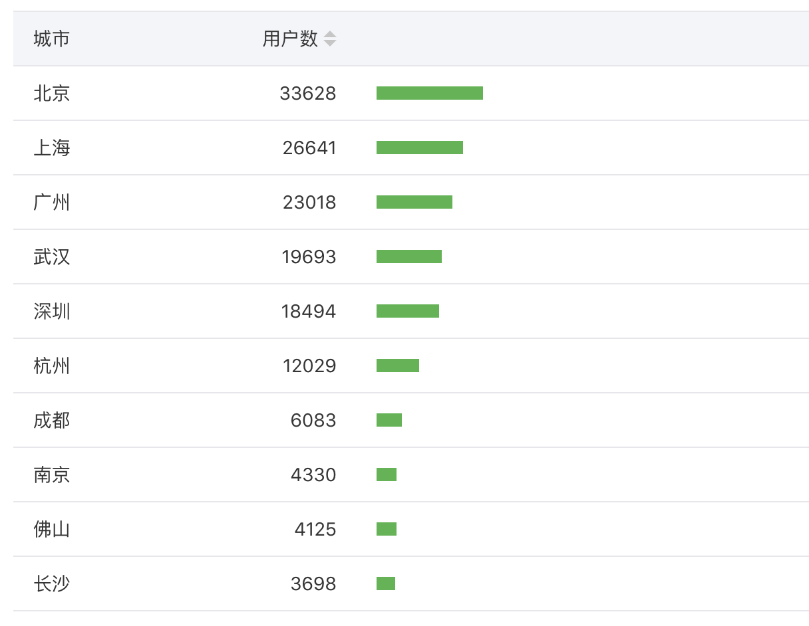The height and width of the screenshot is (626, 809).
Task: Click the 用户数 column header text
Action: pyautogui.click(x=290, y=39)
